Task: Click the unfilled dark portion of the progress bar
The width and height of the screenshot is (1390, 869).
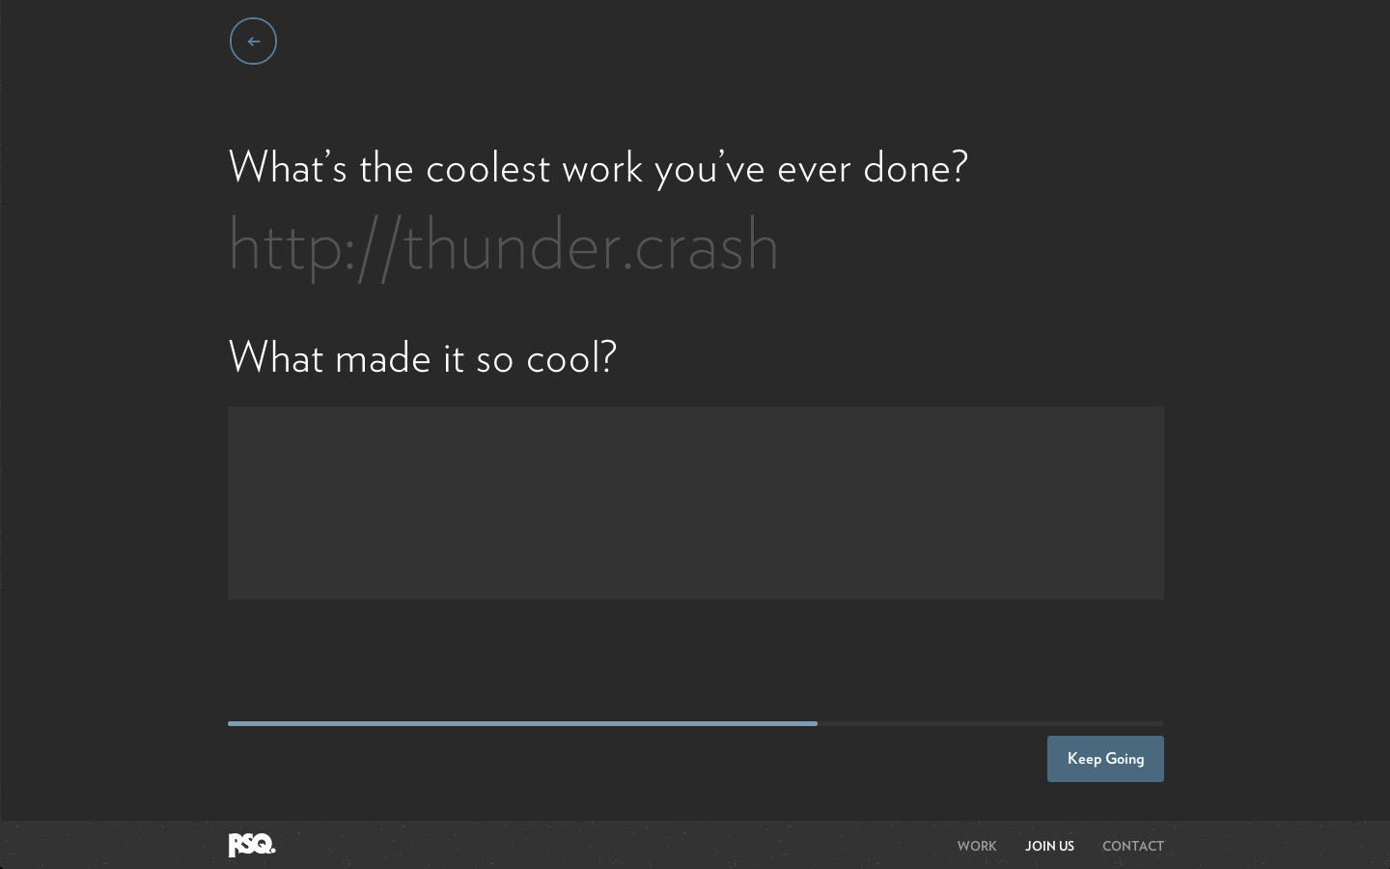Action: (x=989, y=723)
